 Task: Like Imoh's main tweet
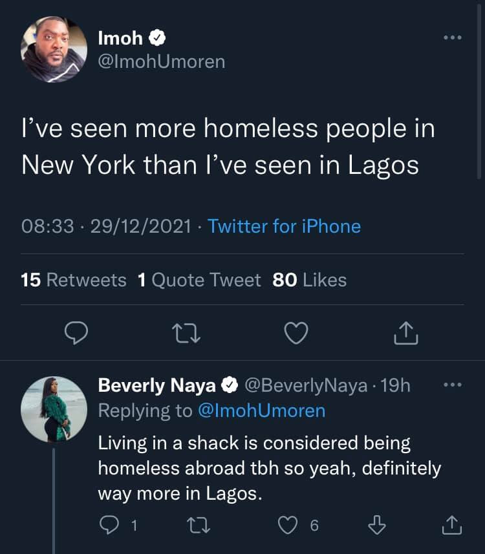click(x=297, y=332)
